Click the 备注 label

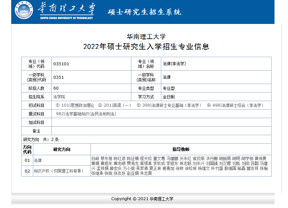pyautogui.click(x=36, y=131)
